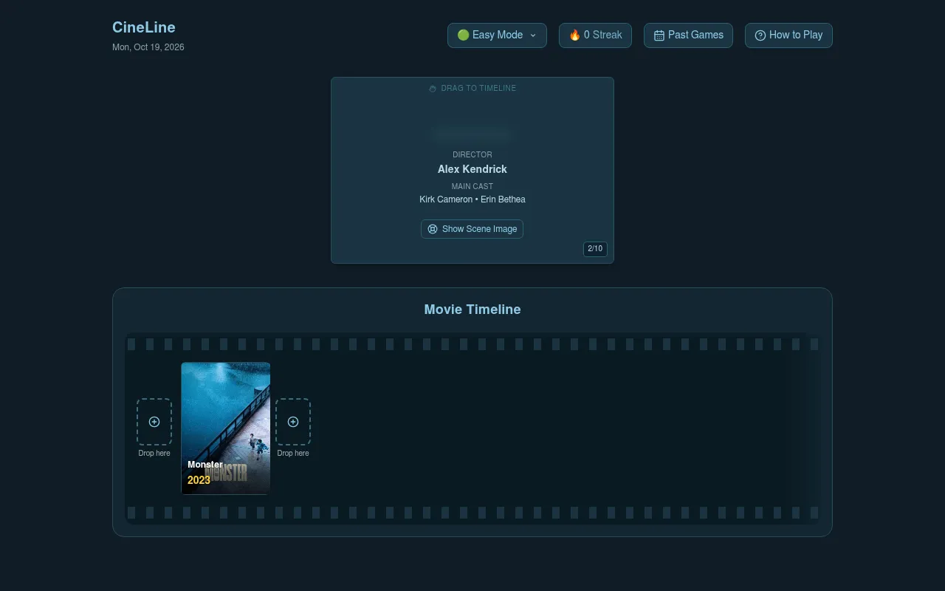The image size is (945, 591).
Task: Click the 2023 year on the Monster card
Action: tap(199, 480)
